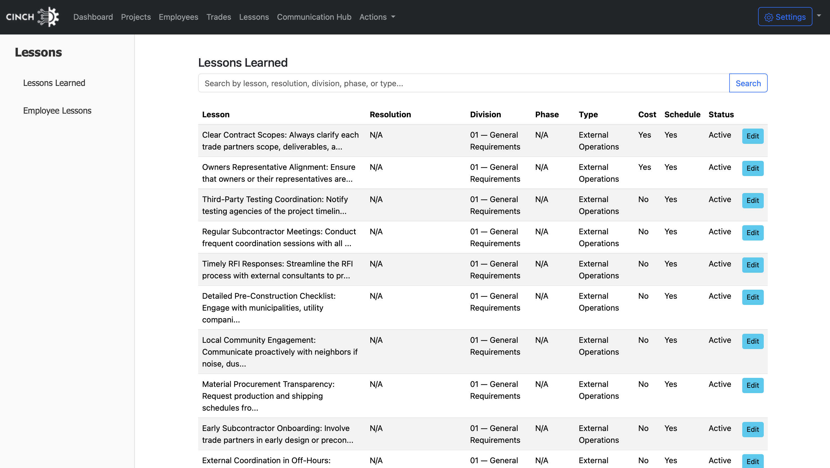The width and height of the screenshot is (830, 468).
Task: Click the Type column header
Action: coord(588,114)
